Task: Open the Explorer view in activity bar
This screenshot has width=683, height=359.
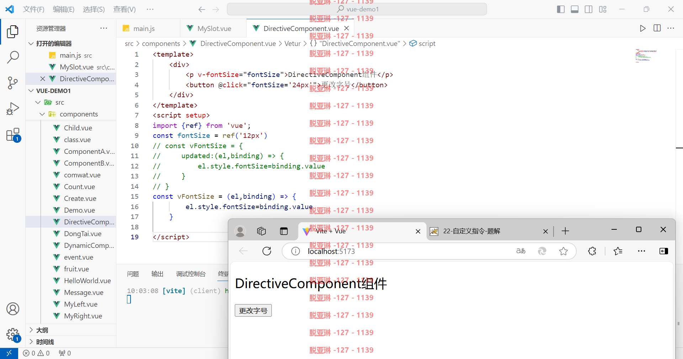Action: click(13, 32)
